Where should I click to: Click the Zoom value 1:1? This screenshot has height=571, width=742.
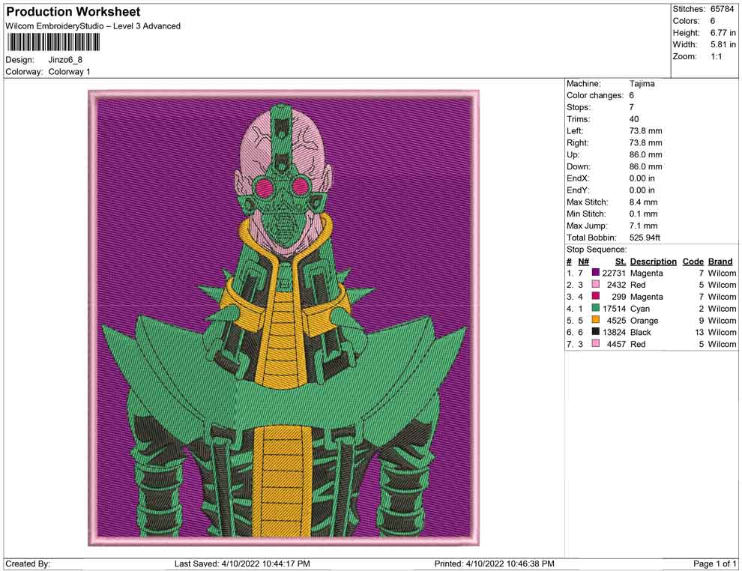coord(716,57)
